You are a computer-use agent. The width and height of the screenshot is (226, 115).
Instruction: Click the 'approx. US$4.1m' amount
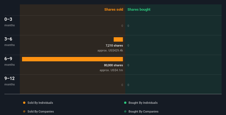[x=111, y=70]
